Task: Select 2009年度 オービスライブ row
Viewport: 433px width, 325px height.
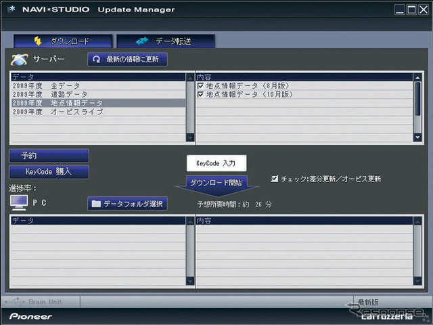Action: point(98,112)
